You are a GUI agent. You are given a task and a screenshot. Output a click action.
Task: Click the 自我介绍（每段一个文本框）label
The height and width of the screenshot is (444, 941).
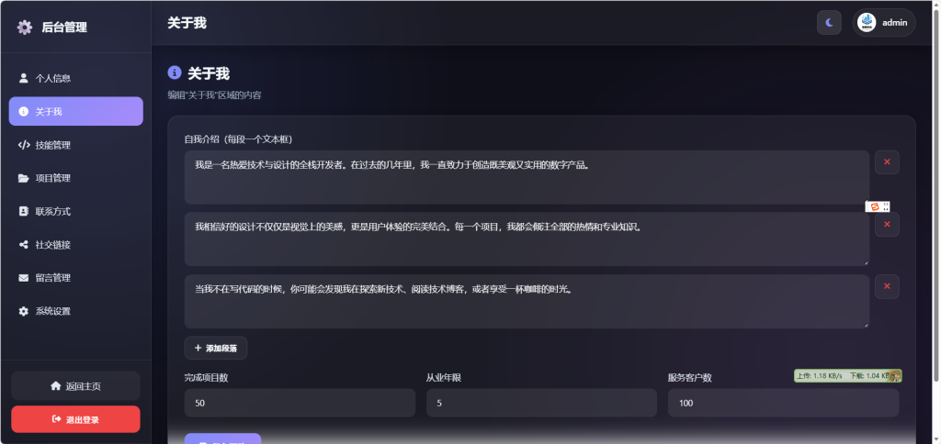tap(238, 139)
